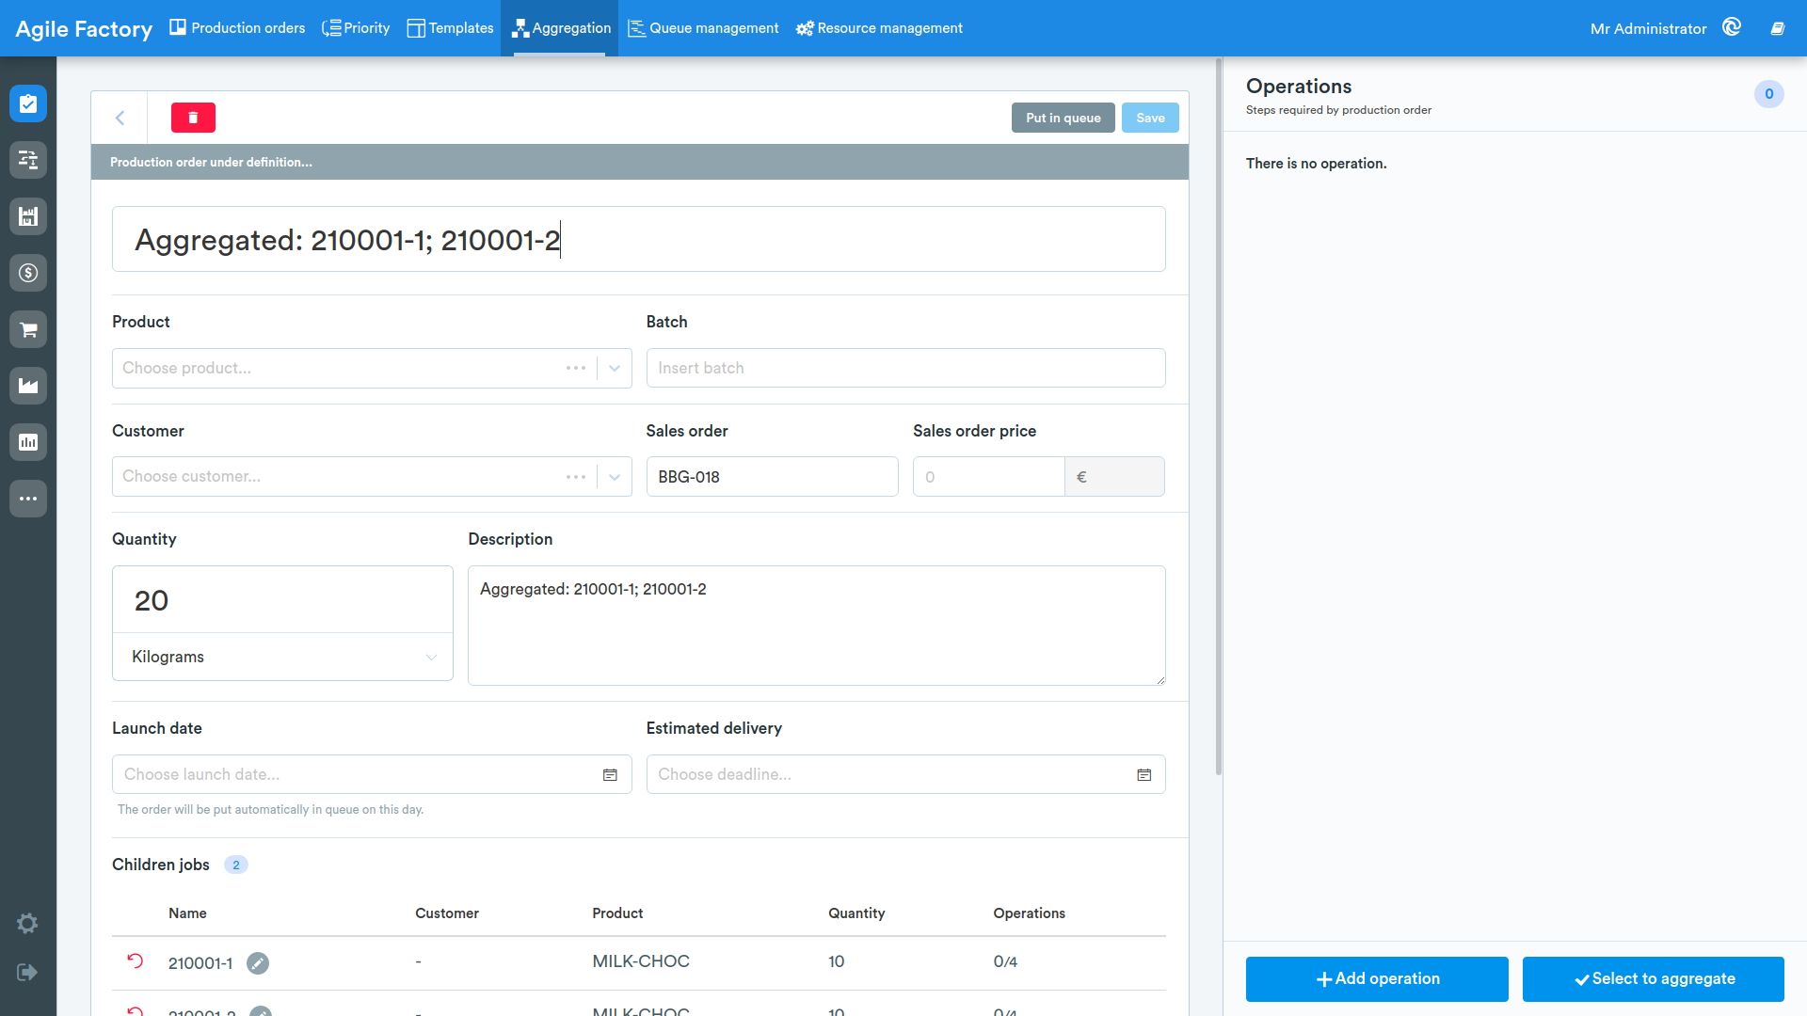Screen dimensions: 1807x1016
Task: Click the Description text area
Action: (816, 626)
